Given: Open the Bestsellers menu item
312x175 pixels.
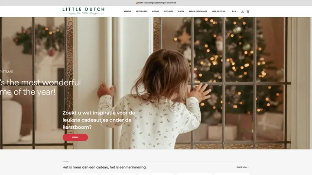Looking at the screenshot, I should coord(142,11).
